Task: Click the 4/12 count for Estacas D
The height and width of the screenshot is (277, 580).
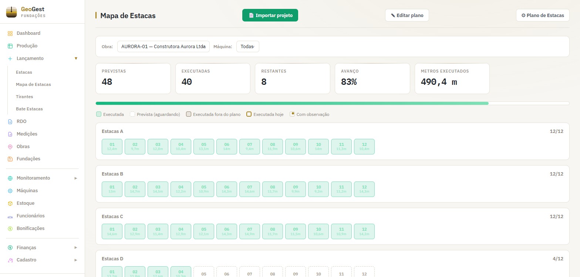Action: pos(558,259)
